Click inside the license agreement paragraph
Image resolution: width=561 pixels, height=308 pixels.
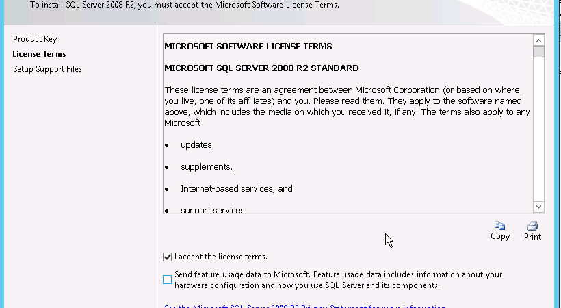[347, 106]
